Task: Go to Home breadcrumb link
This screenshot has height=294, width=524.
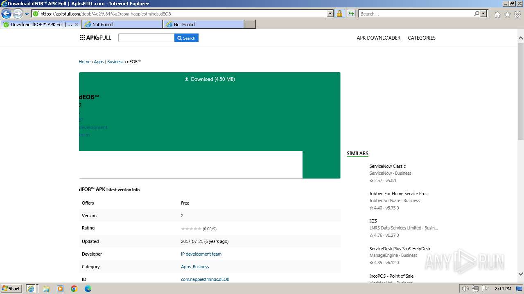Action: point(84,62)
